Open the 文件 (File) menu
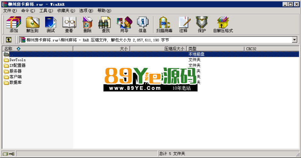This screenshot has width=301, height=158. [x=10, y=11]
